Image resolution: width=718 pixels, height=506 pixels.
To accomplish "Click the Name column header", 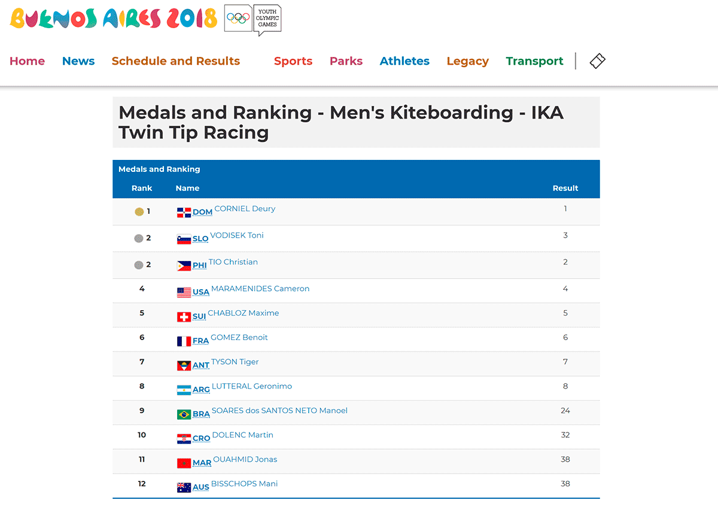I will click(187, 188).
